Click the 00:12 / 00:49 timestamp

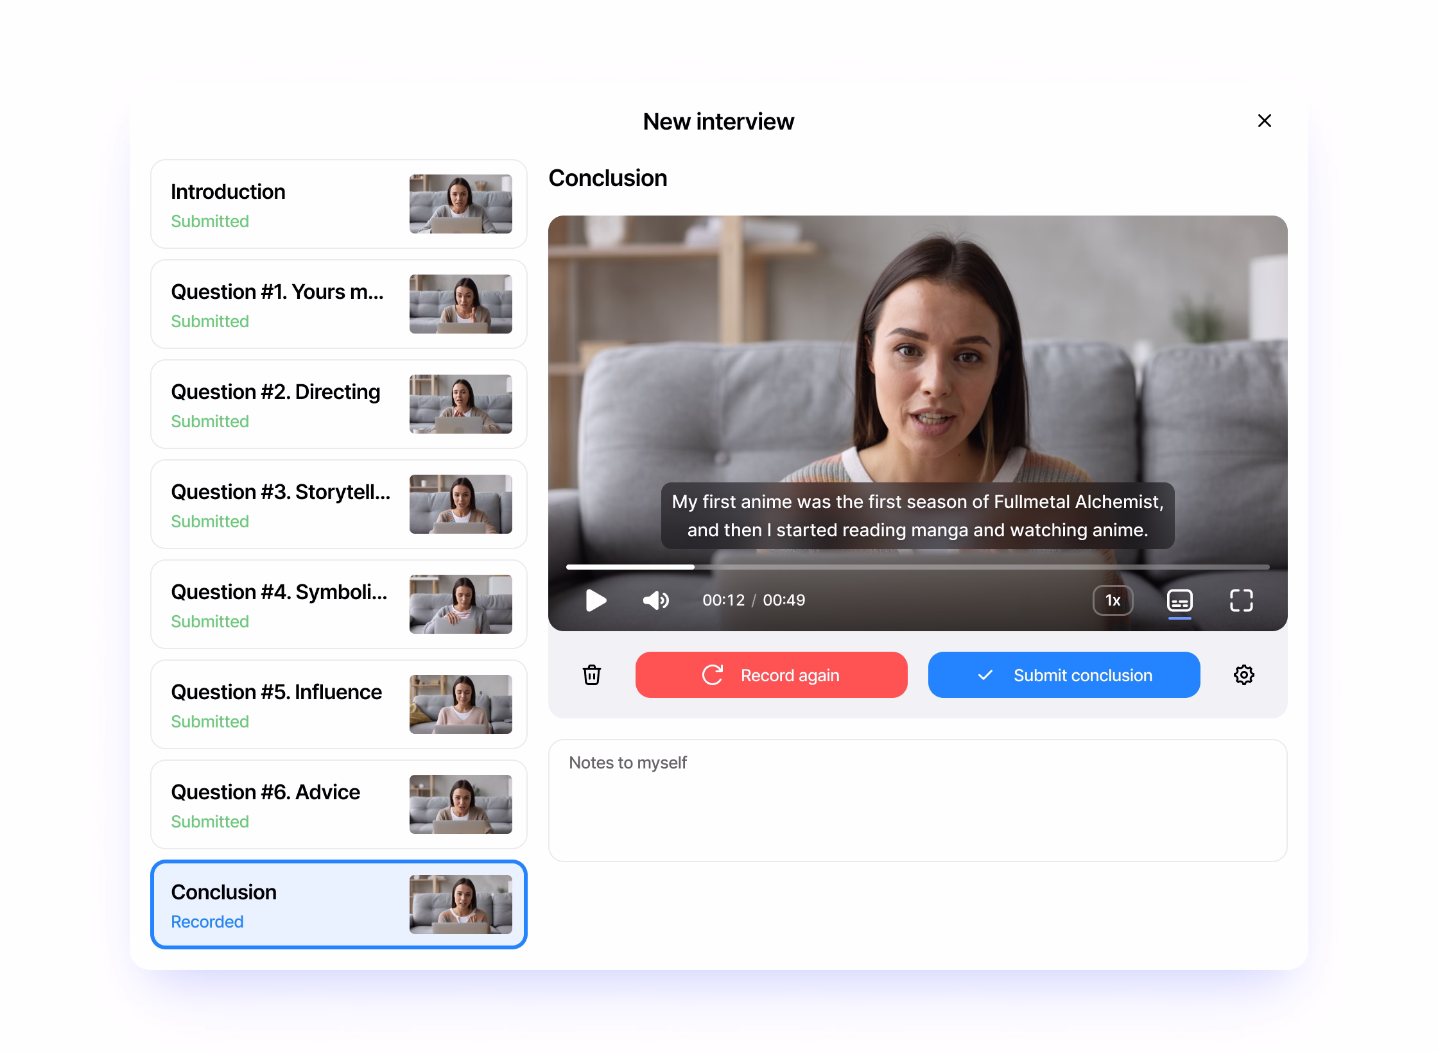(x=754, y=600)
